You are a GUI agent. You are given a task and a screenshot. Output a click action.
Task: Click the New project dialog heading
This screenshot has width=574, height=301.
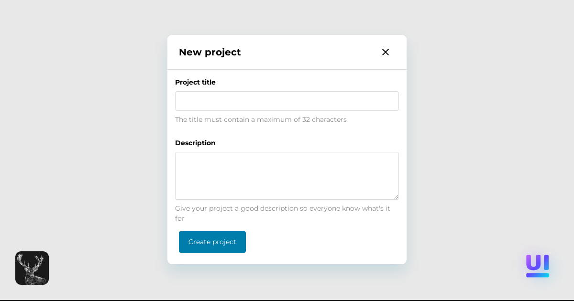point(210,52)
